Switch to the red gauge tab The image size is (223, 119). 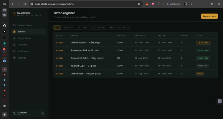(x=4, y=55)
